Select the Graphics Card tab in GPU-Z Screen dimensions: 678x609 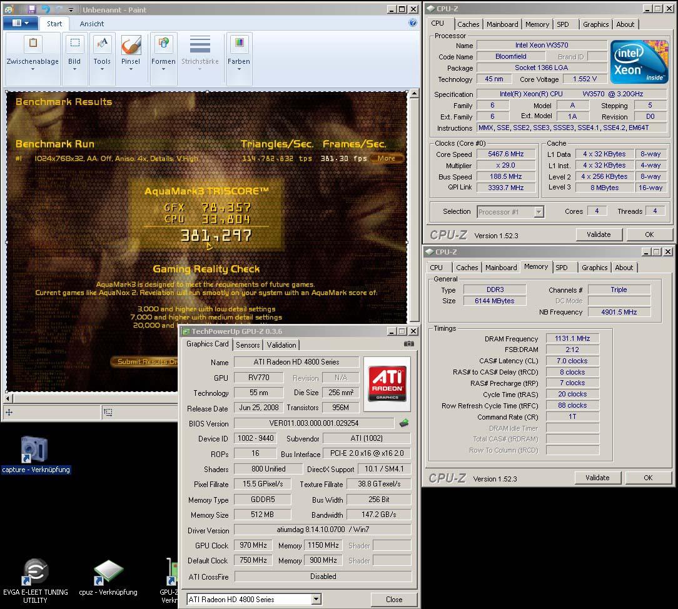pyautogui.click(x=207, y=344)
